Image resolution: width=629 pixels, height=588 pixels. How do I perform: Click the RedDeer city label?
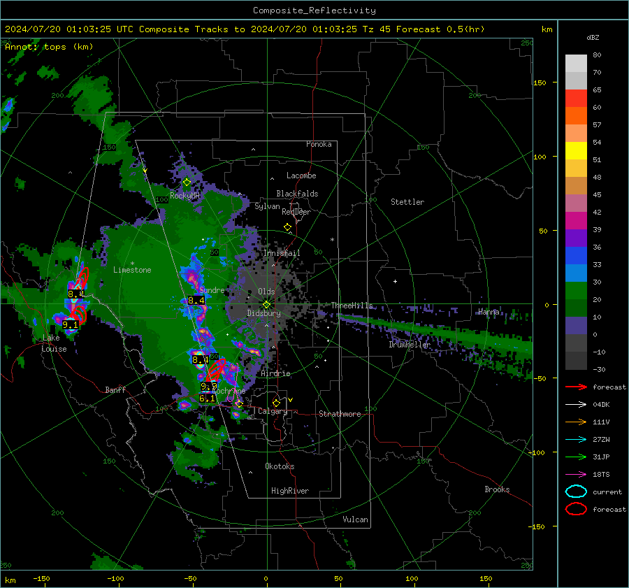coord(296,212)
